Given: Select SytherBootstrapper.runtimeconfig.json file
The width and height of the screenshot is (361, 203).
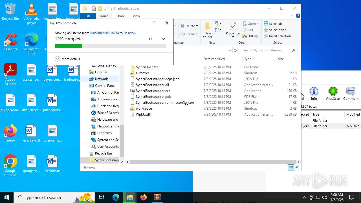Looking at the screenshot, I should point(165,103).
